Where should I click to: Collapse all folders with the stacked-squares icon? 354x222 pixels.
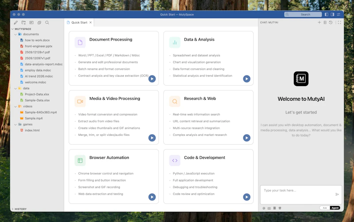click(x=39, y=23)
